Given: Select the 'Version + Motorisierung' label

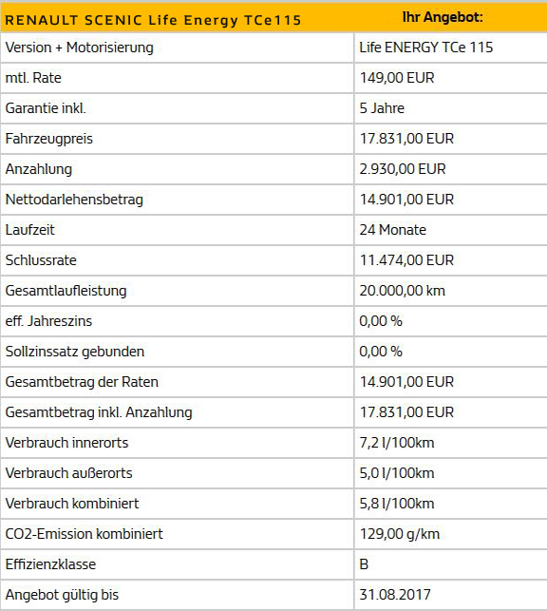Looking at the screenshot, I should [80, 48].
